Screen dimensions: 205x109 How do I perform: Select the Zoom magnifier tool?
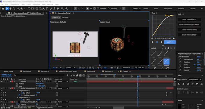[x=14, y=9]
